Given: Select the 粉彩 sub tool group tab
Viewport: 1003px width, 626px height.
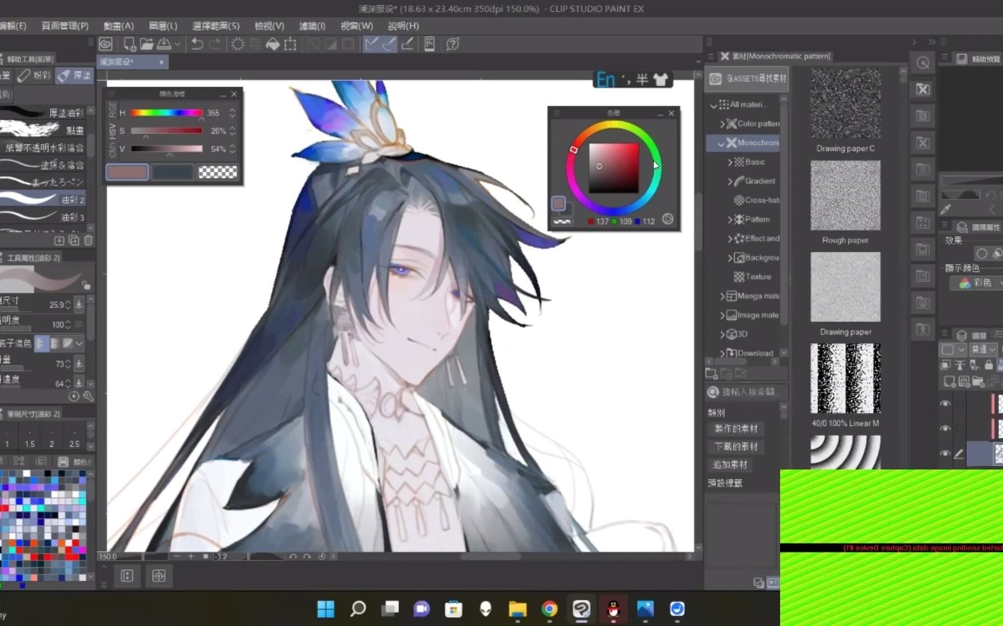Looking at the screenshot, I should point(34,75).
